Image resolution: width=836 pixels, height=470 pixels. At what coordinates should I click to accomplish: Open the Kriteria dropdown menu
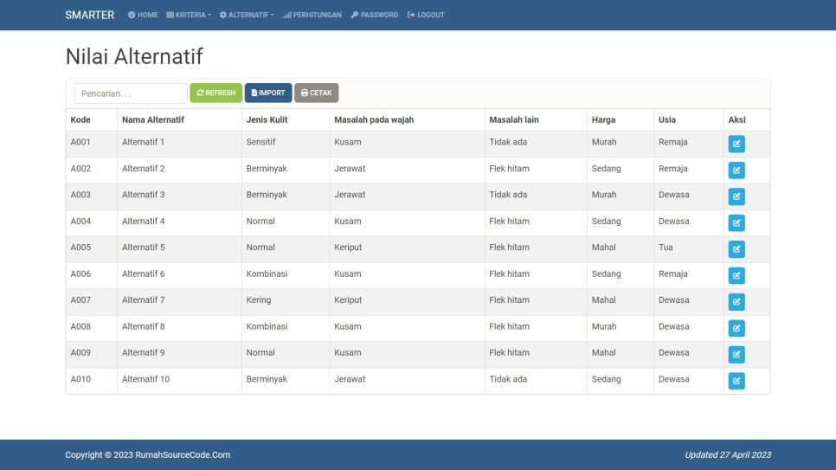click(x=189, y=15)
